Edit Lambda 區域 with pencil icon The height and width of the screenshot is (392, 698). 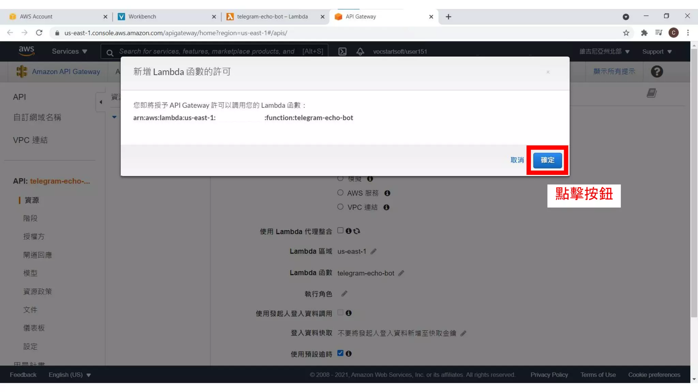[374, 251]
